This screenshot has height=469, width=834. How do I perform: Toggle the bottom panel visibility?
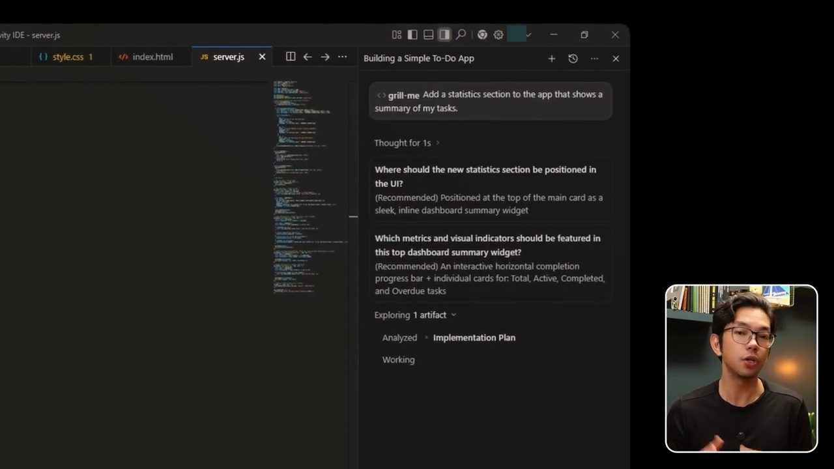tap(428, 35)
